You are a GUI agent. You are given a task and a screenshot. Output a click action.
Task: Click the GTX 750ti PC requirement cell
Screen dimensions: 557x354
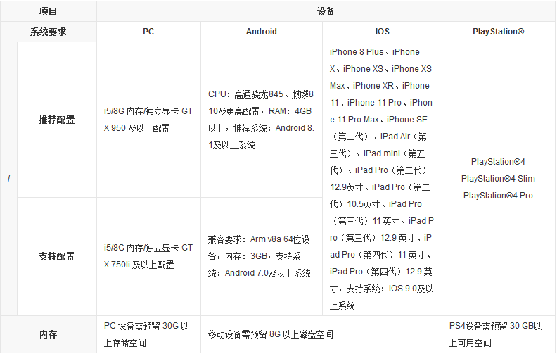click(148, 256)
